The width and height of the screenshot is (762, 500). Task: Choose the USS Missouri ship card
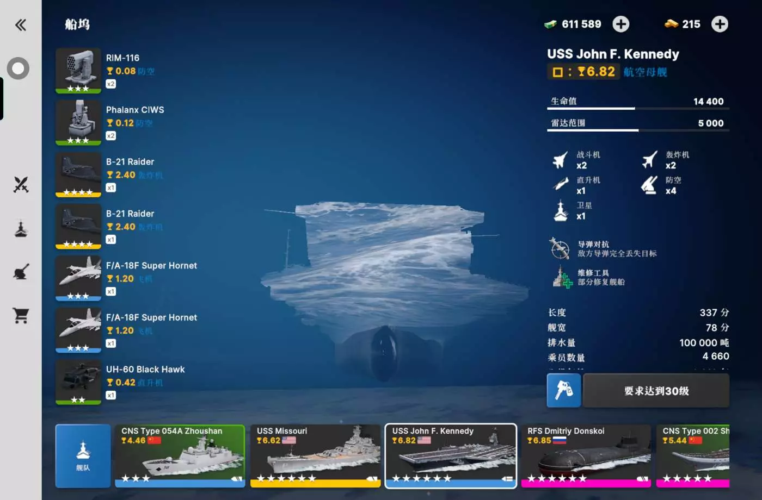(x=315, y=456)
